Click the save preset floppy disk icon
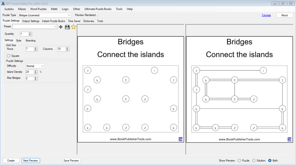 [67, 27]
